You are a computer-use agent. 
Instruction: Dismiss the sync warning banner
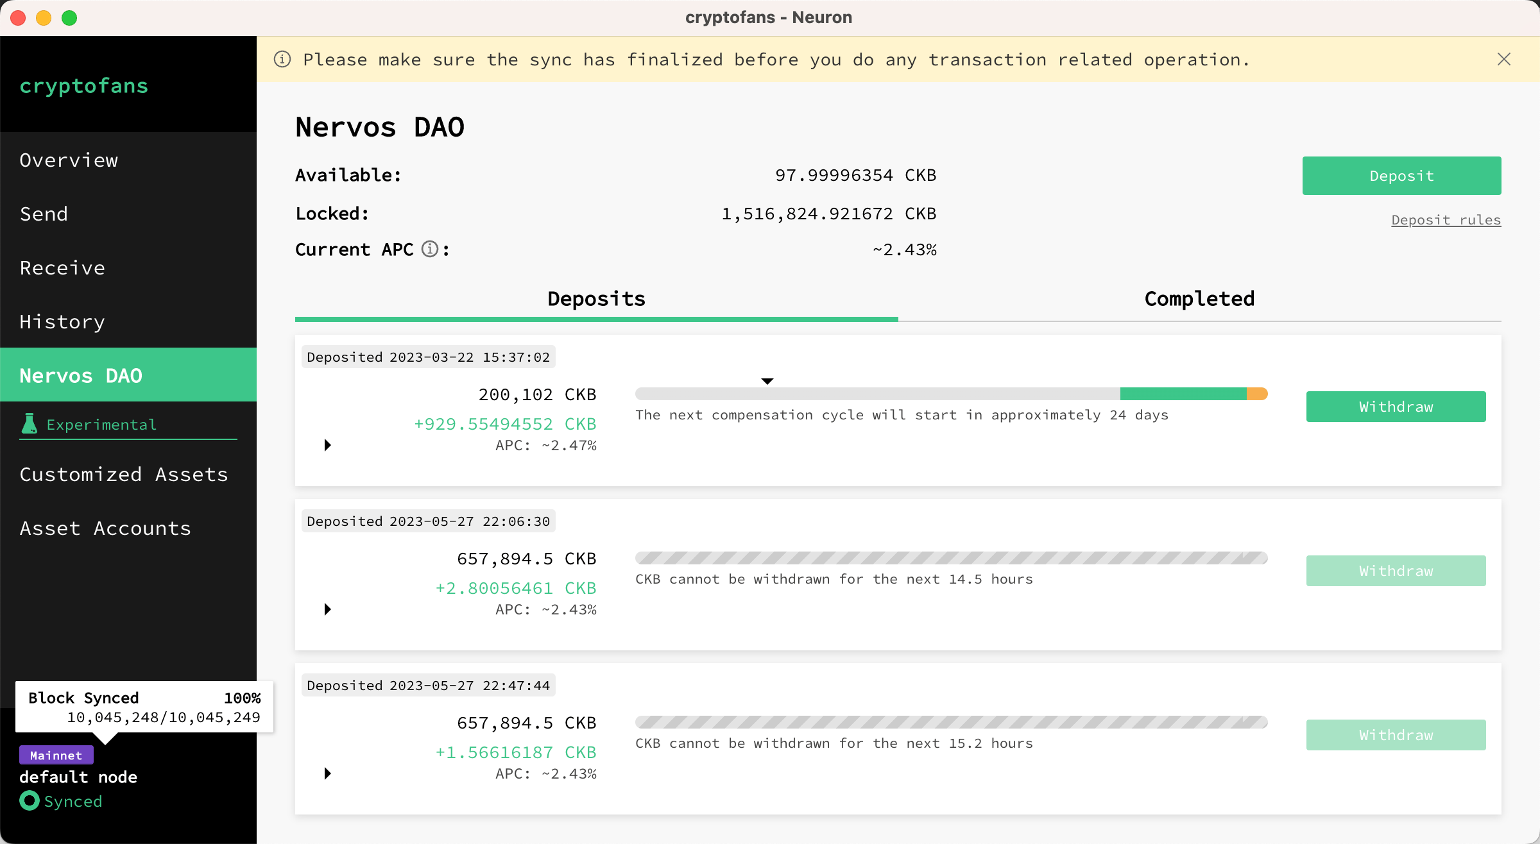point(1503,60)
